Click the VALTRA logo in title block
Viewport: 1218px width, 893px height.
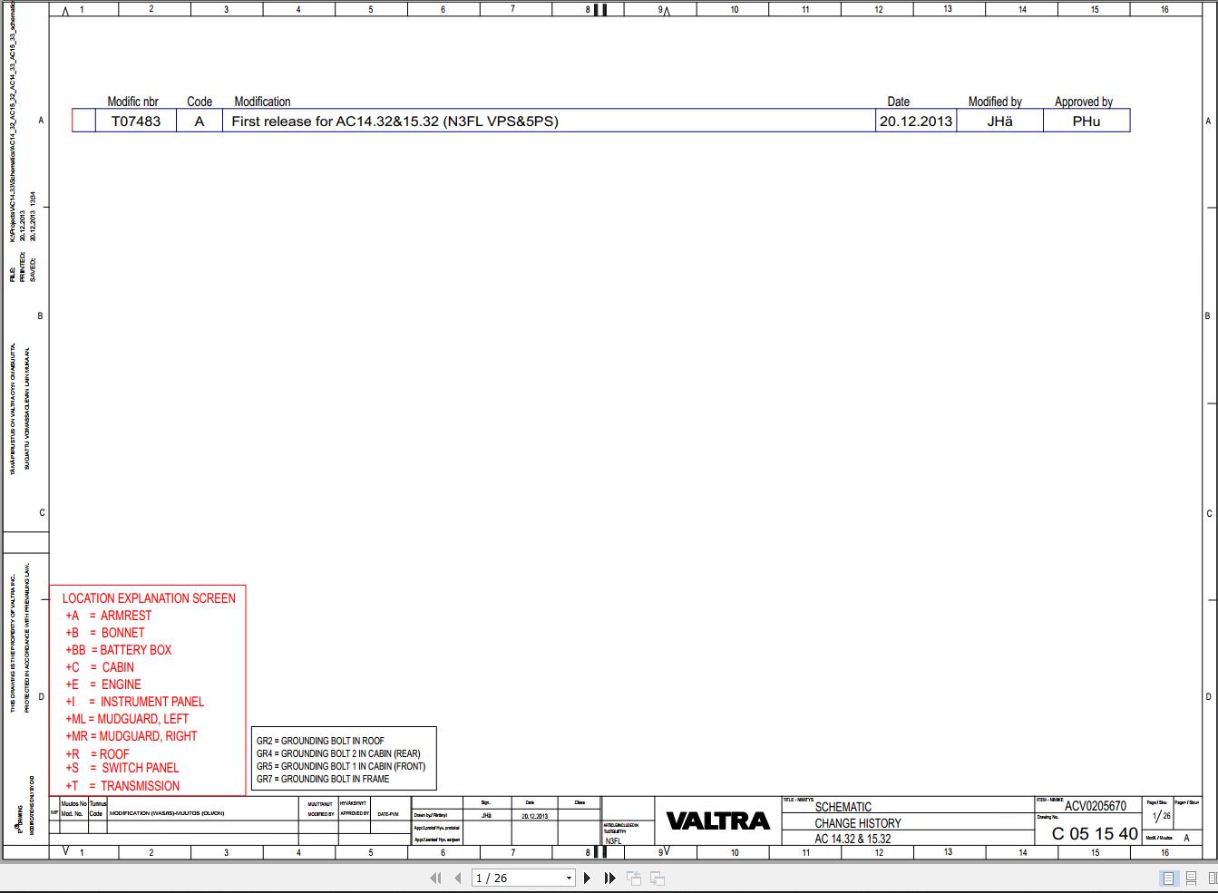717,820
